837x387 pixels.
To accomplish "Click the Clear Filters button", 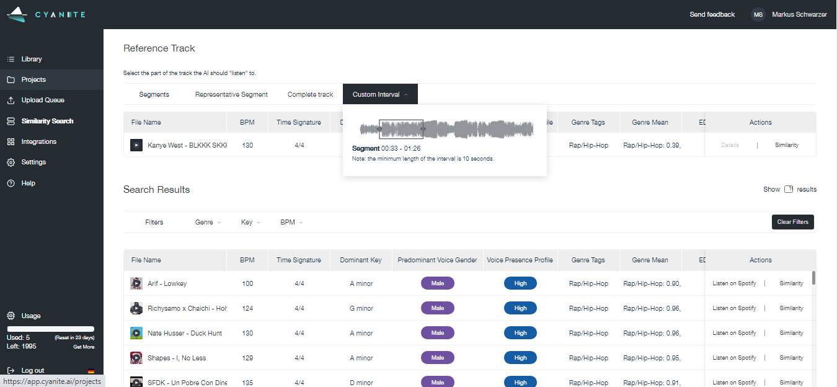I will click(x=792, y=221).
